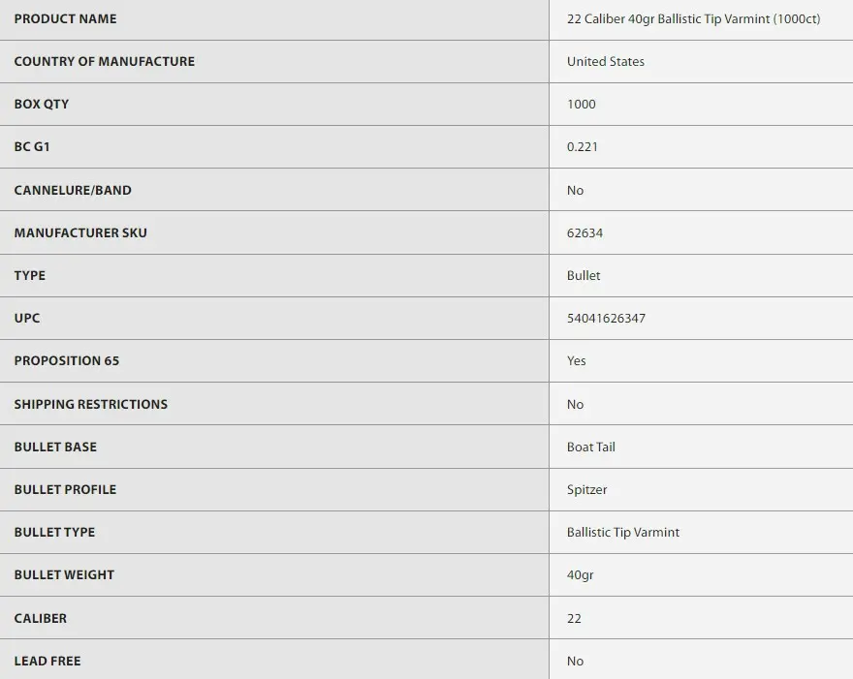The width and height of the screenshot is (853, 679).
Task: Select the 'PROPOSITION 65' row label
Action: coord(67,361)
